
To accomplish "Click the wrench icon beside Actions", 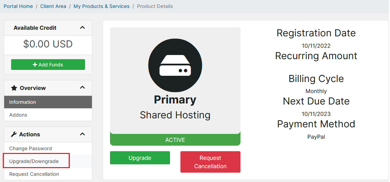I will tap(14, 135).
